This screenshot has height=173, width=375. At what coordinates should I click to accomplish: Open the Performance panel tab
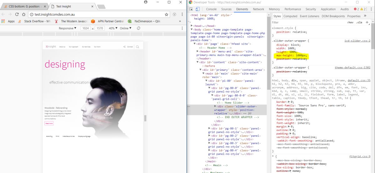coord(292,9)
